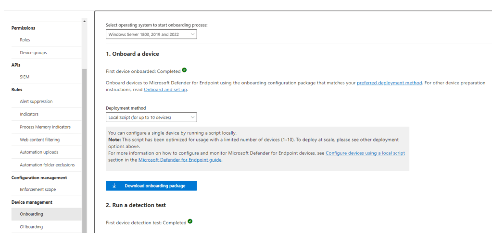Open Microsoft Defender for Endpoint guide link

pos(180,160)
